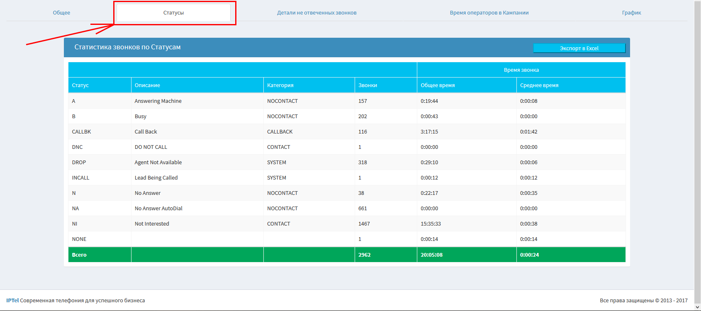Select the Not Interested cell
The width and height of the screenshot is (701, 311).
(x=197, y=224)
